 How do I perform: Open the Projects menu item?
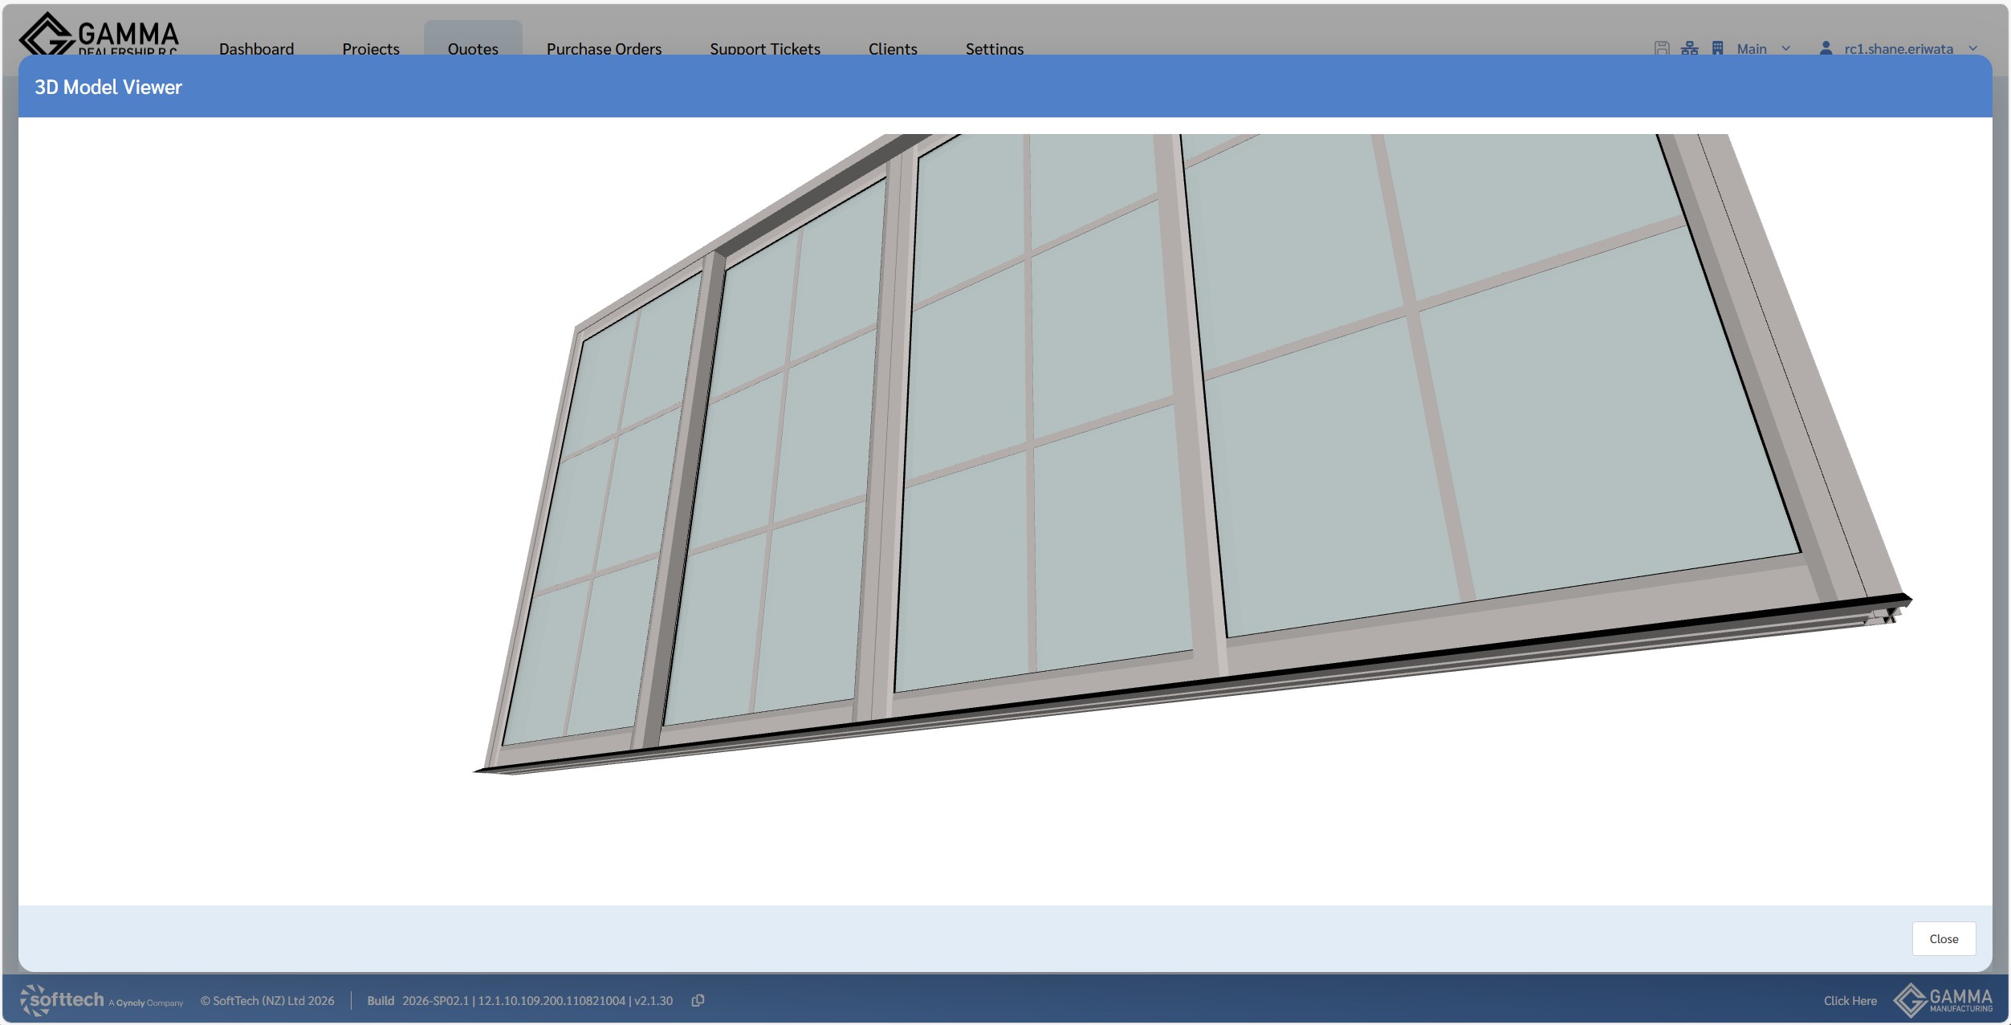[370, 49]
